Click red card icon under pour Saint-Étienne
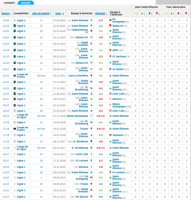The image size is (191, 200). tap(149, 13)
